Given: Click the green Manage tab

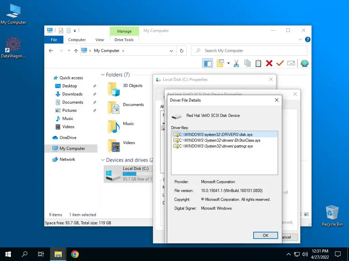Looking at the screenshot, I should click(124, 31).
